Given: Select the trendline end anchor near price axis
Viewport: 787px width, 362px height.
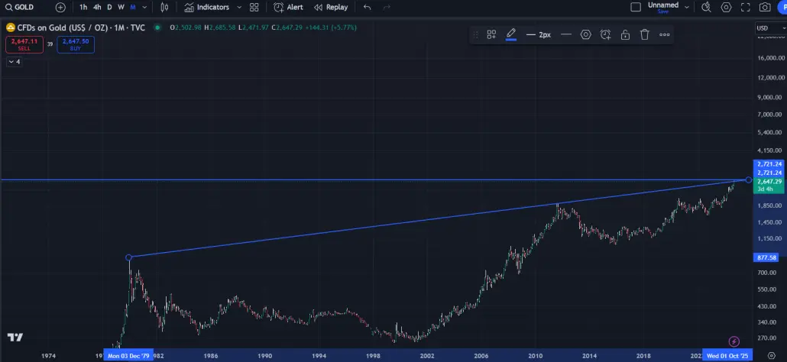Looking at the screenshot, I should (x=749, y=179).
